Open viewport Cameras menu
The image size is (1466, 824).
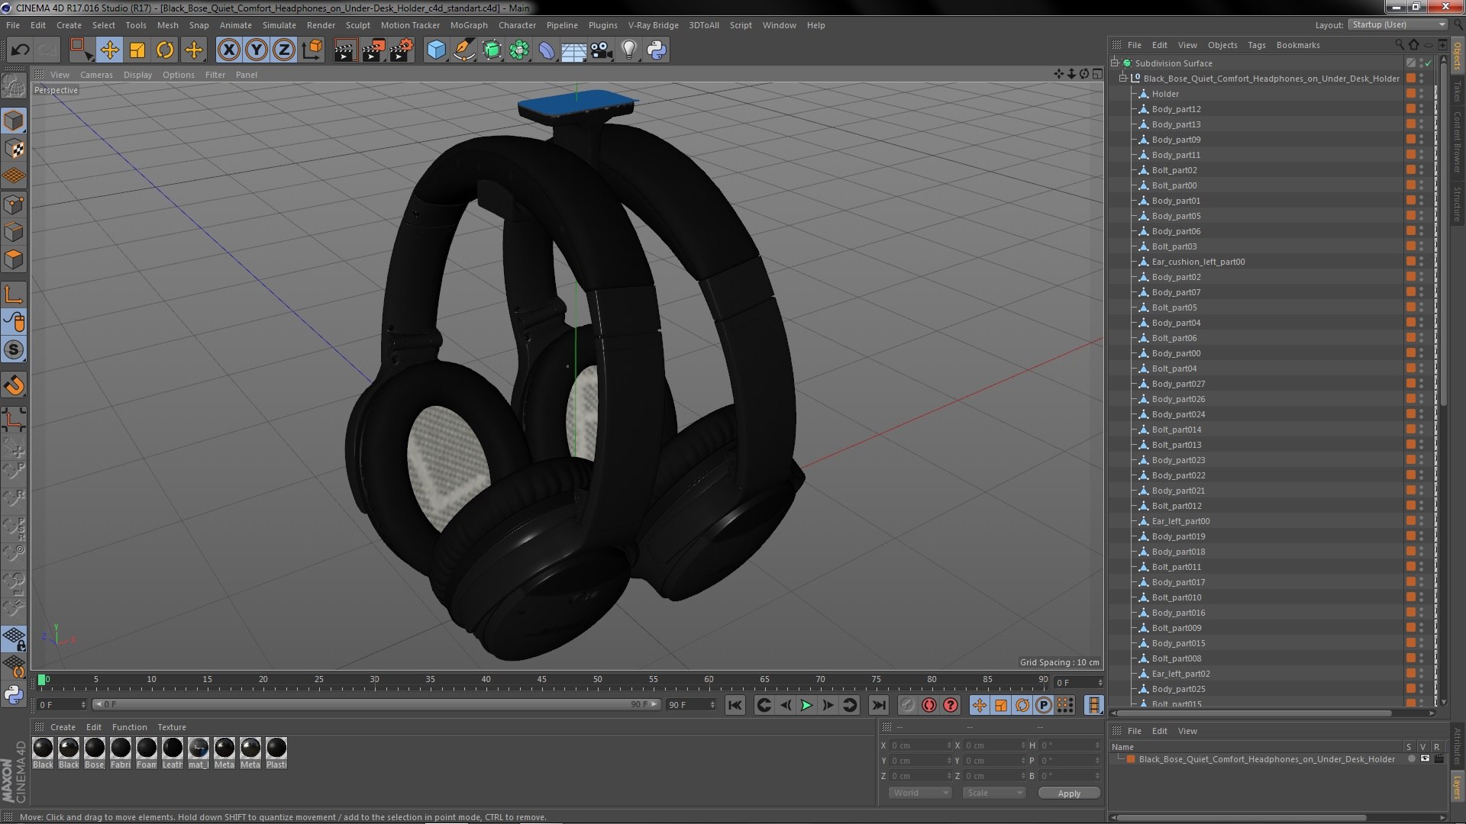click(96, 75)
